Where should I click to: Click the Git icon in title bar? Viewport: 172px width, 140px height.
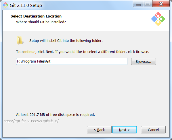point(5,5)
